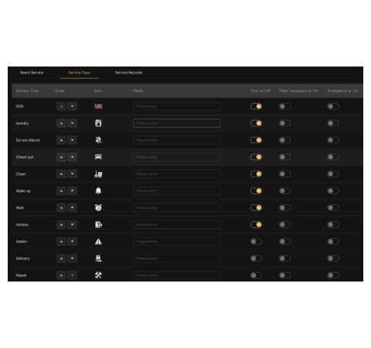Click the Check out bed icon
The width and height of the screenshot is (371, 348).
(x=98, y=157)
